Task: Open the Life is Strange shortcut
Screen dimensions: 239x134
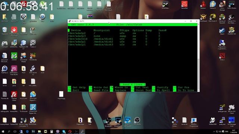Action: point(222,6)
